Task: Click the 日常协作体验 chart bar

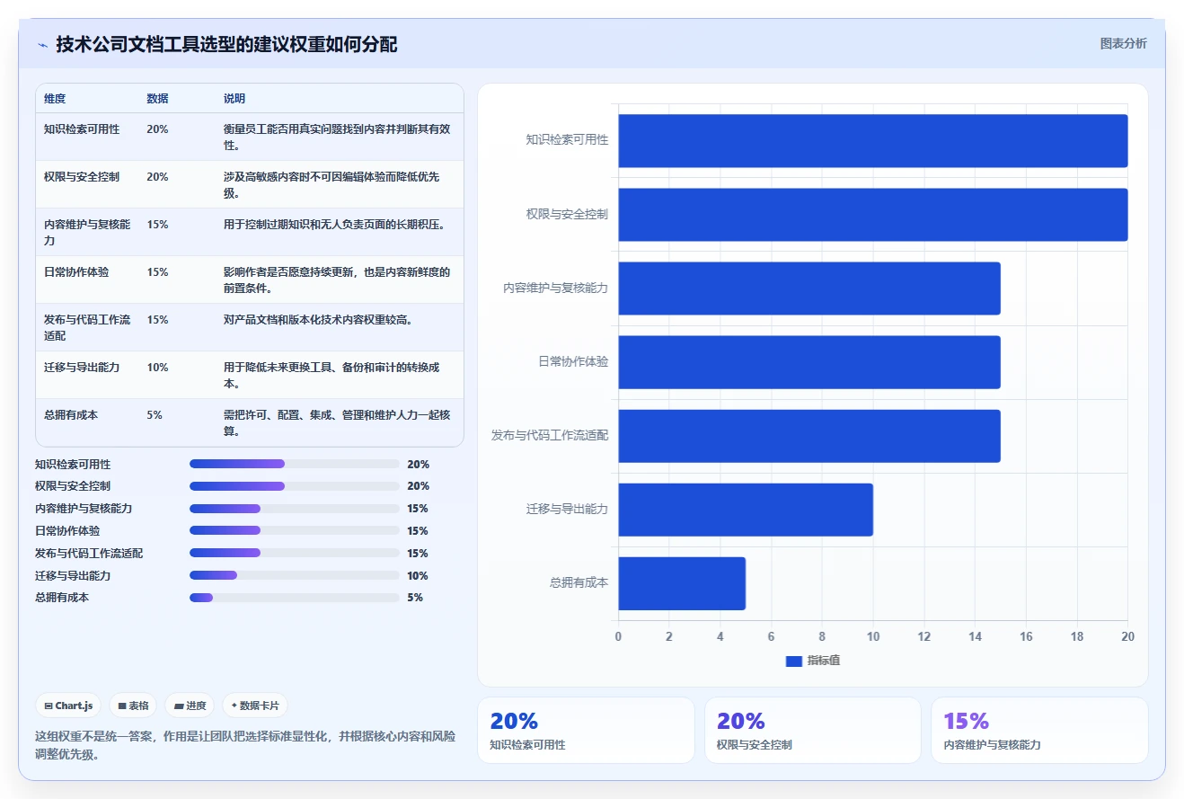Action: 808,361
